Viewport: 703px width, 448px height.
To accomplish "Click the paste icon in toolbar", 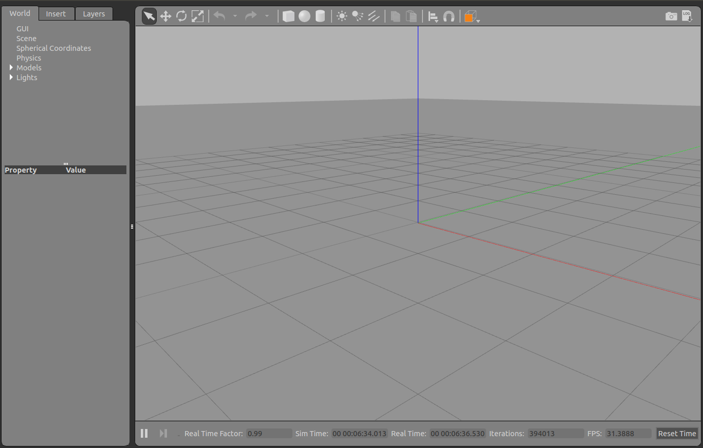I will 411,16.
